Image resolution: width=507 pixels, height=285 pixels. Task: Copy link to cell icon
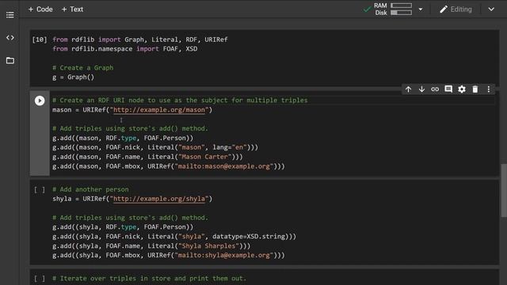(x=435, y=89)
